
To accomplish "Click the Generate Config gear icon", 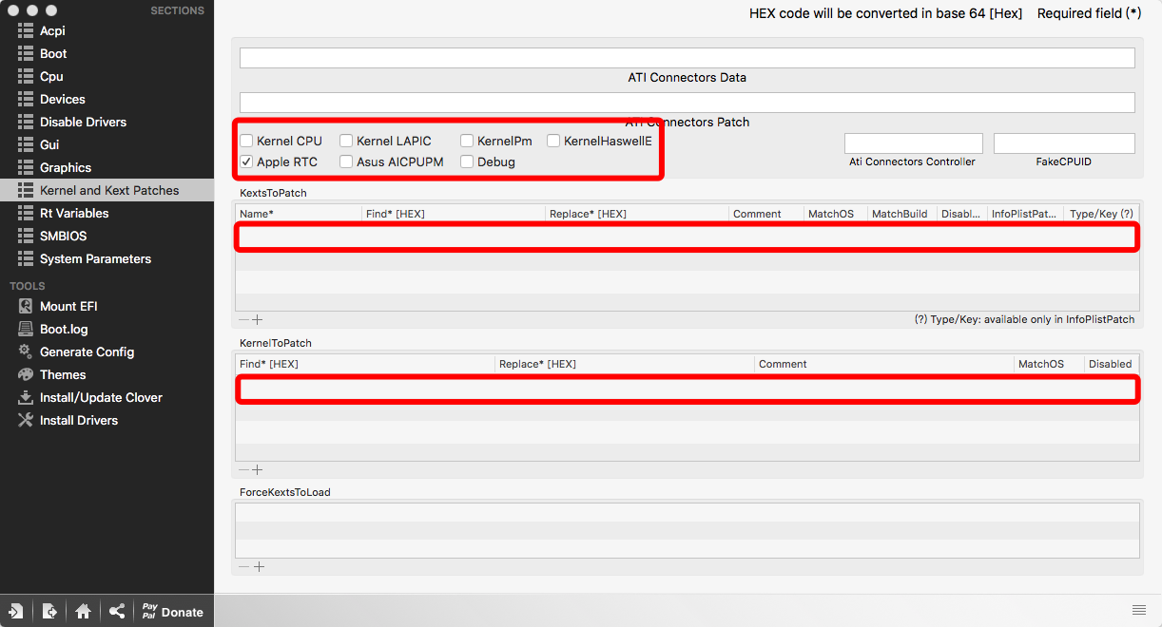I will 26,351.
